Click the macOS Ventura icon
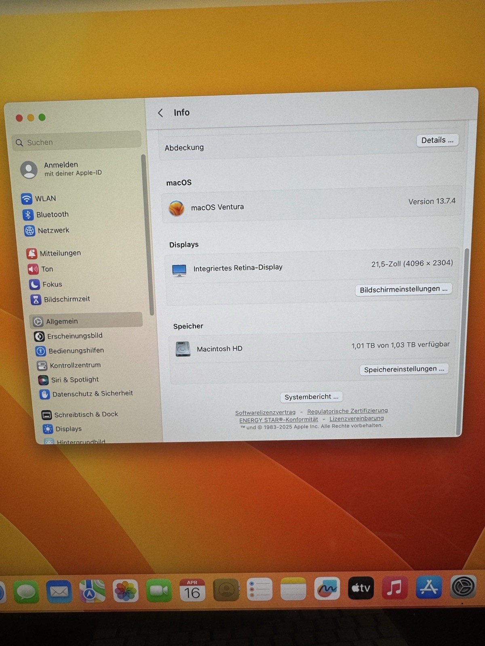Viewport: 485px width, 646px height. [176, 208]
